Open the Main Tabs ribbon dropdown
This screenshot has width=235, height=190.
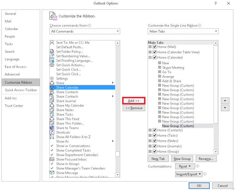tap(183, 31)
